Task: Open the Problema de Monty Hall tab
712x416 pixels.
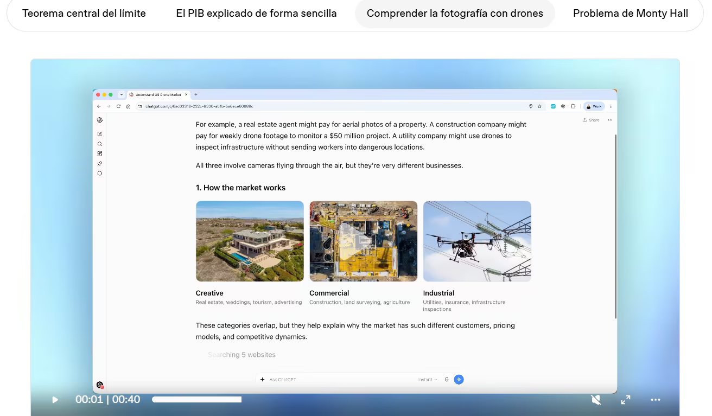Action: [631, 14]
